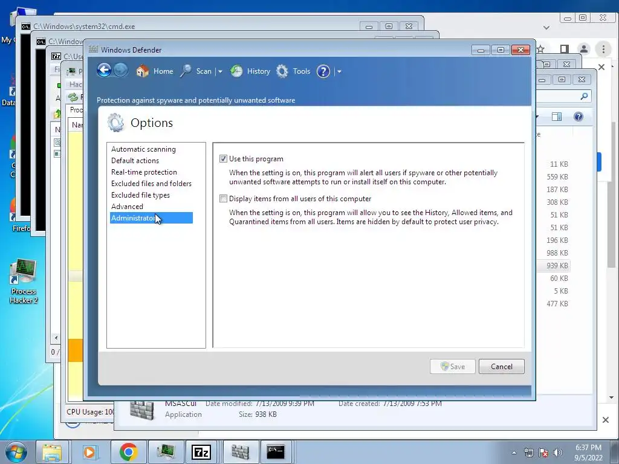Click the Forward arrow in Windows Defender
This screenshot has width=619, height=464.
click(x=121, y=71)
